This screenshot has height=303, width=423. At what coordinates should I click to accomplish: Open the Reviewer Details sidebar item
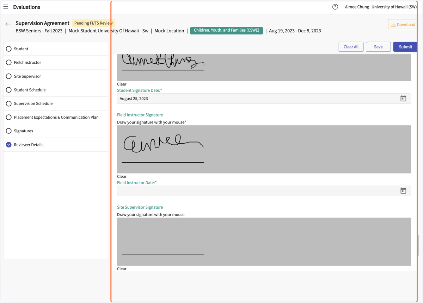(56, 145)
